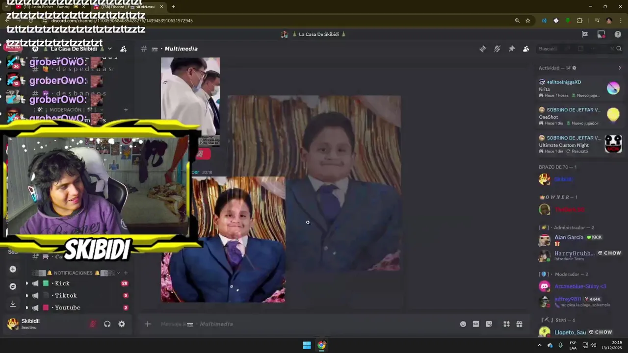Open pinned messages with pin icon
This screenshot has height=353, width=628.
click(x=512, y=49)
